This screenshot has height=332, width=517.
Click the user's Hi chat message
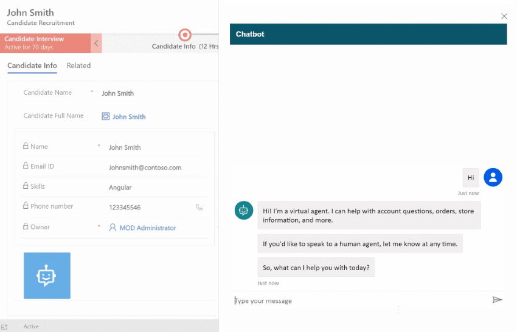pyautogui.click(x=471, y=178)
